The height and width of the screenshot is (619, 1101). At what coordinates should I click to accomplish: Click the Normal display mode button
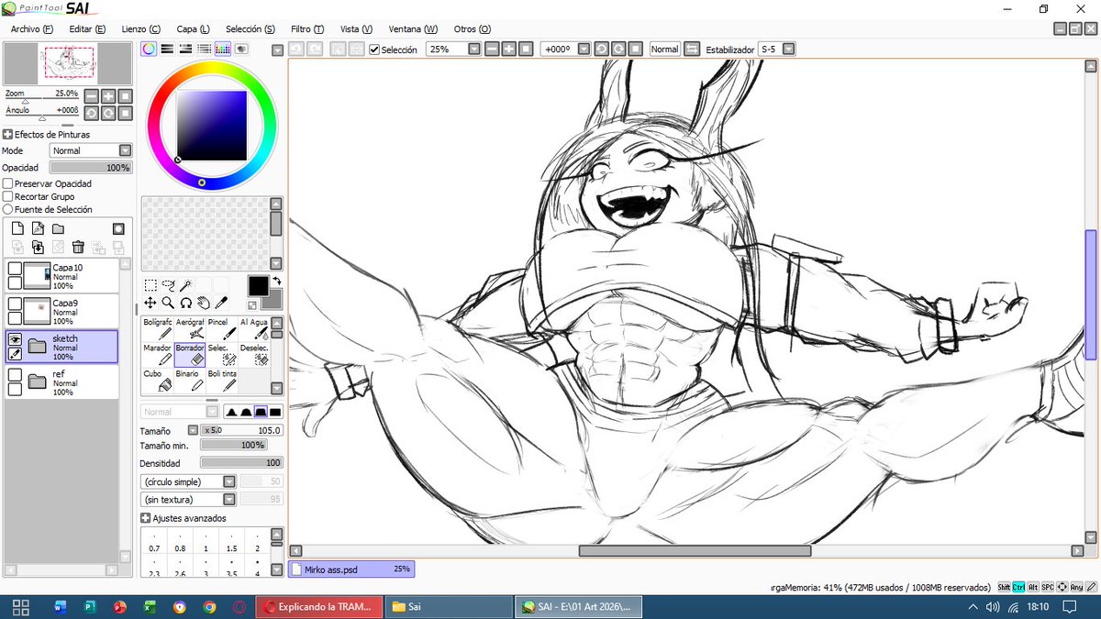(664, 50)
